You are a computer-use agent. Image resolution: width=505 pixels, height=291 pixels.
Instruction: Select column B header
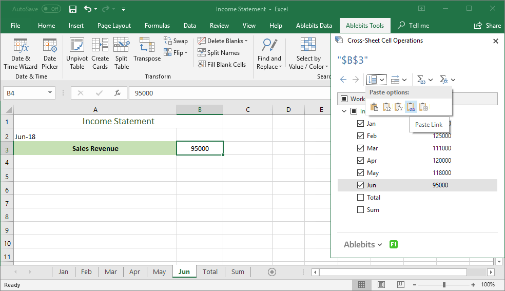200,109
